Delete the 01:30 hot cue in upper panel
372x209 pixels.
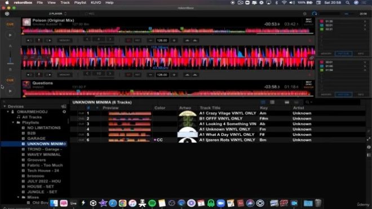365,21
